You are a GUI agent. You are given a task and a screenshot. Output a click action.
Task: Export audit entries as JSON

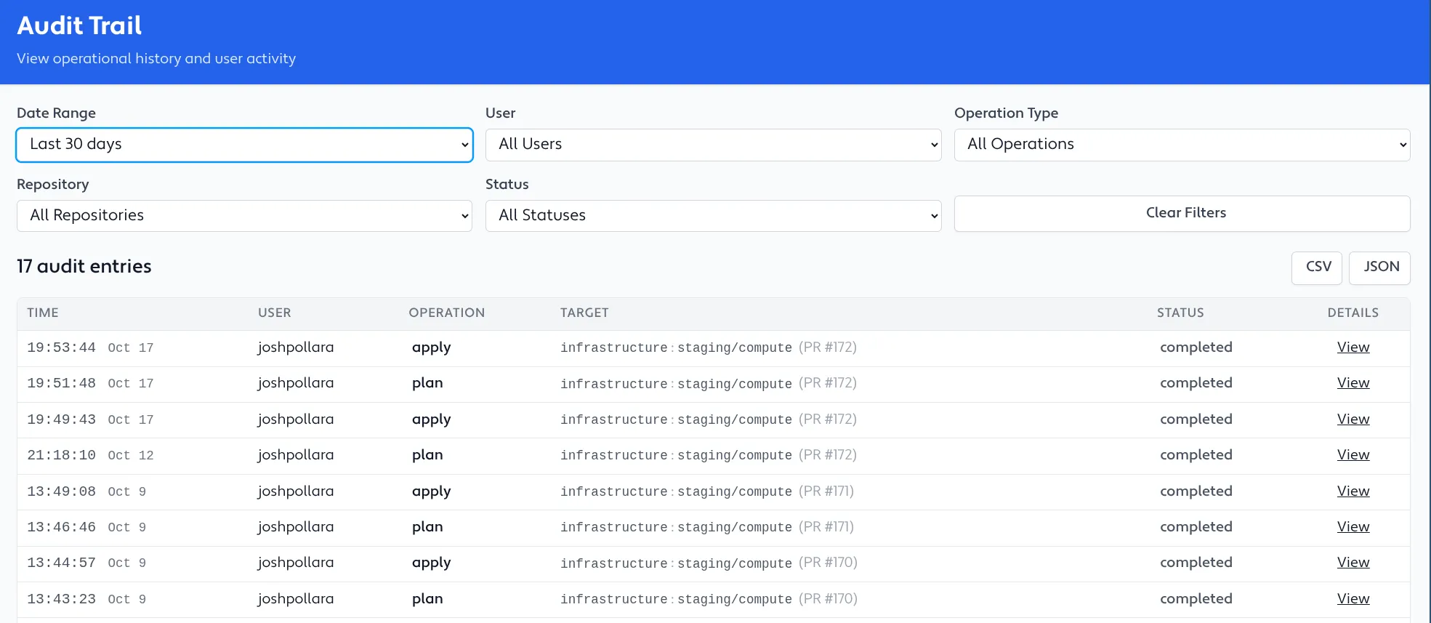click(x=1379, y=268)
